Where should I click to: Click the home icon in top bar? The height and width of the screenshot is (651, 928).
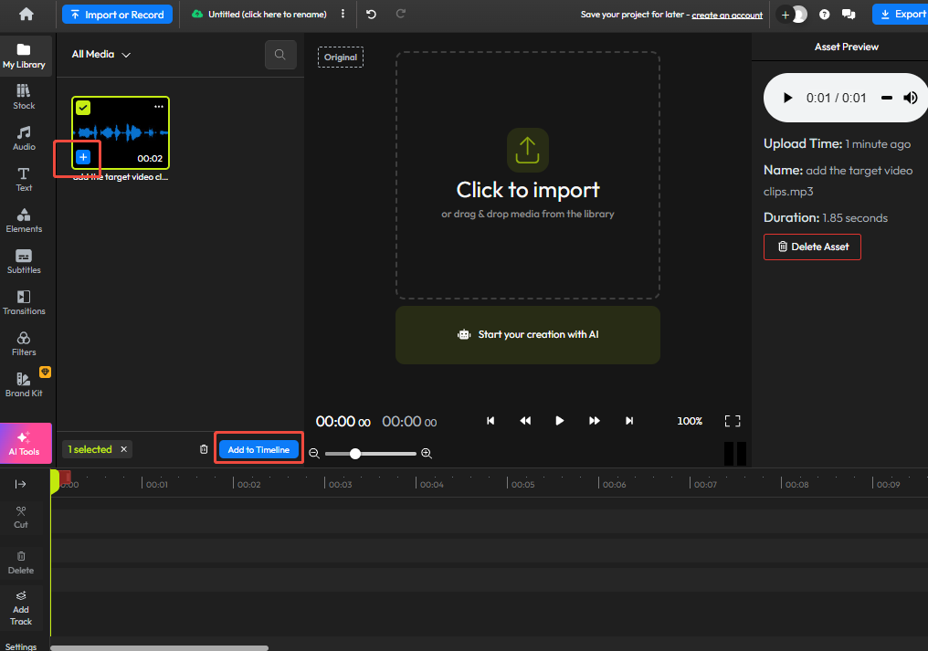click(x=26, y=14)
